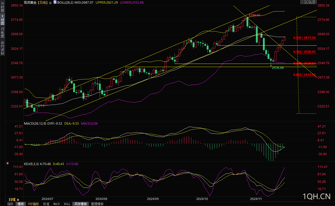Click the 管理模板 button

click(x=97, y=204)
